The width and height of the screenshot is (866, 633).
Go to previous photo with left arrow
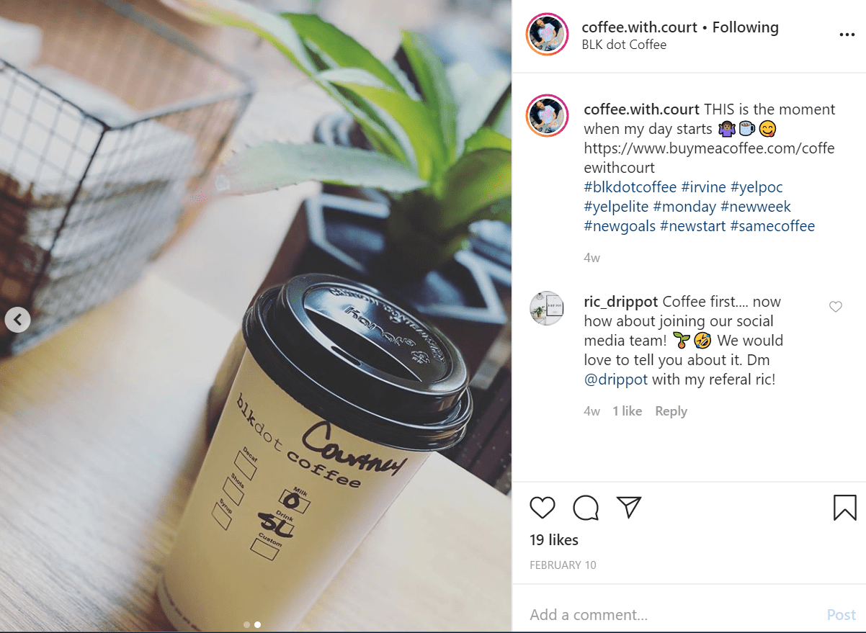(18, 319)
